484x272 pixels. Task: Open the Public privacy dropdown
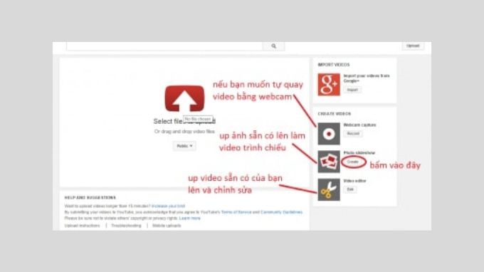(x=184, y=146)
